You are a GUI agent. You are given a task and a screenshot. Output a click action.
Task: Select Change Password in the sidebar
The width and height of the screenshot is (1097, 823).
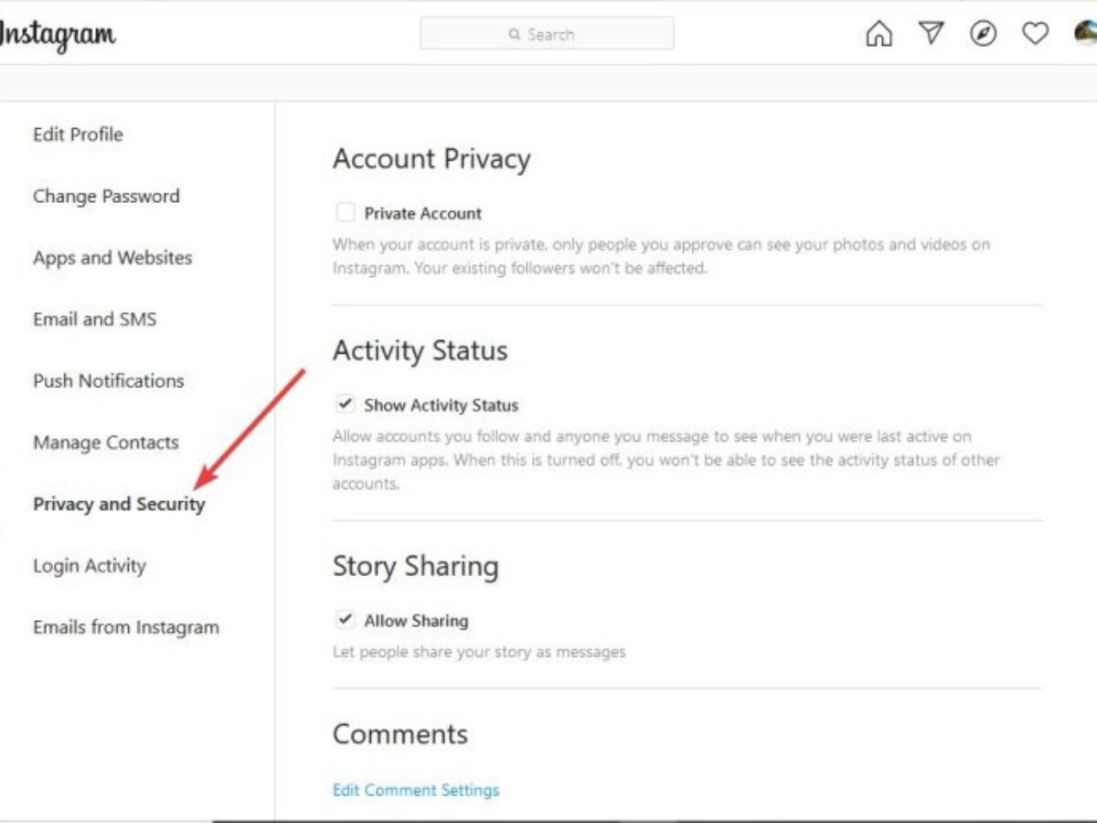[106, 196]
